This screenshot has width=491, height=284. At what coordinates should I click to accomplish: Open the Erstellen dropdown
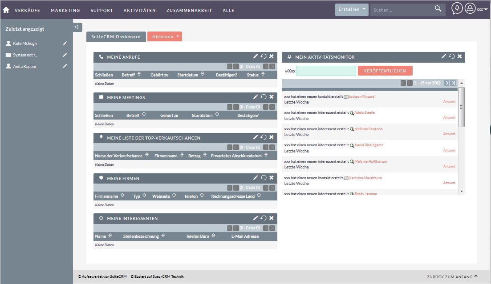point(352,9)
